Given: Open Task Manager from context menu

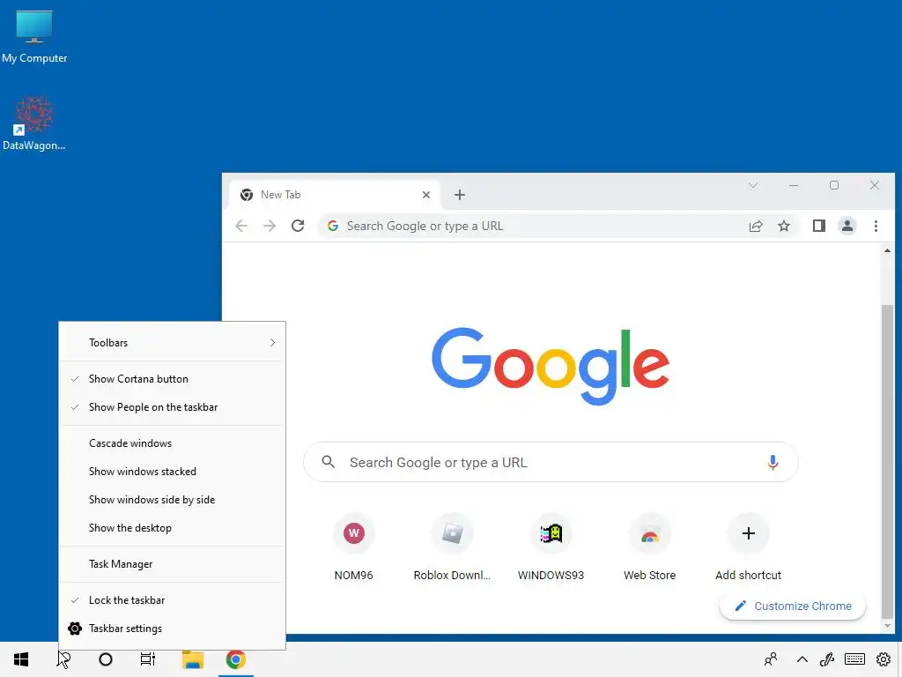Looking at the screenshot, I should pos(173,564).
